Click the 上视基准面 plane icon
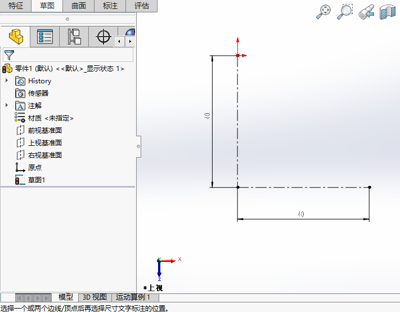The image size is (400, 312). (20, 142)
